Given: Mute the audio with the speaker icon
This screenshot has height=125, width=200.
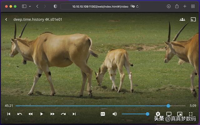Looking at the screenshot, I should [x=115, y=114].
